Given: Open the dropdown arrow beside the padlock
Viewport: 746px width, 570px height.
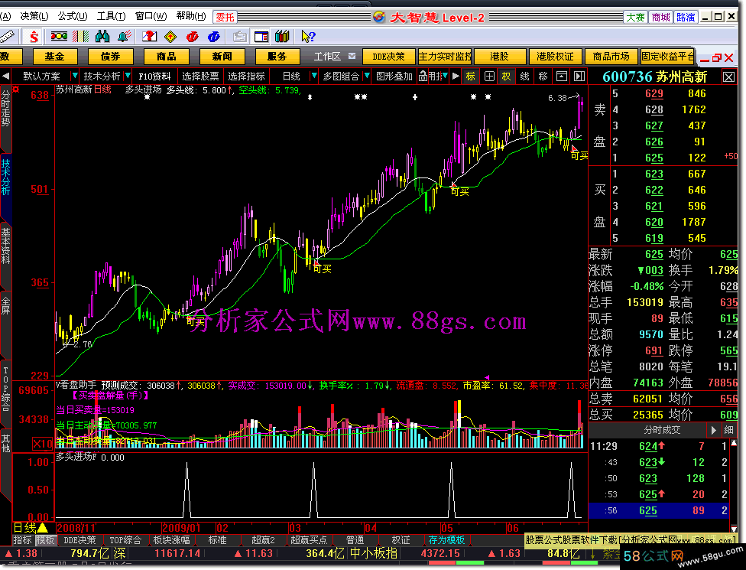Looking at the screenshot, I should (446, 76).
